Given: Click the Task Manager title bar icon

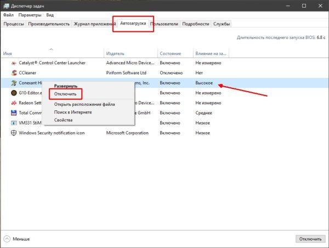Looking at the screenshot, I should [6, 6].
